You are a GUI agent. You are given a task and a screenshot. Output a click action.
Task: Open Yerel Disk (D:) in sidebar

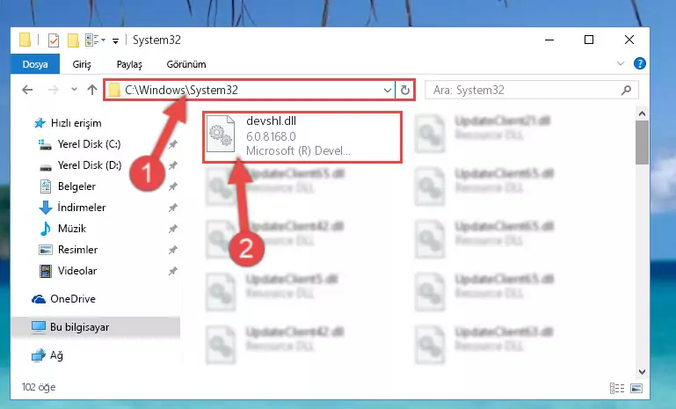coord(80,165)
